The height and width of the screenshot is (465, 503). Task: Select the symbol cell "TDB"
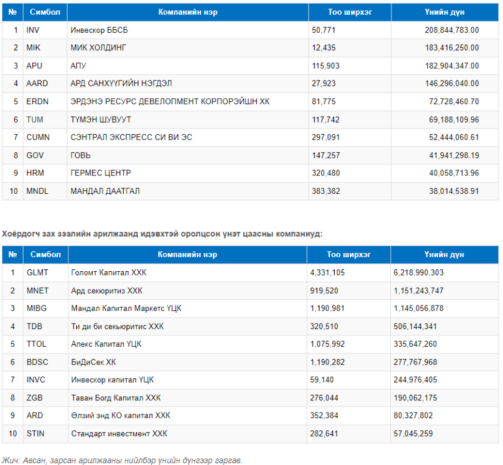click(x=35, y=327)
